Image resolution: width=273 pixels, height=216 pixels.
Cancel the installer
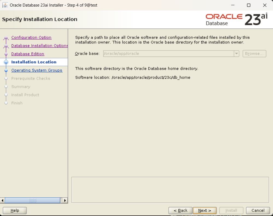pyautogui.click(x=258, y=211)
